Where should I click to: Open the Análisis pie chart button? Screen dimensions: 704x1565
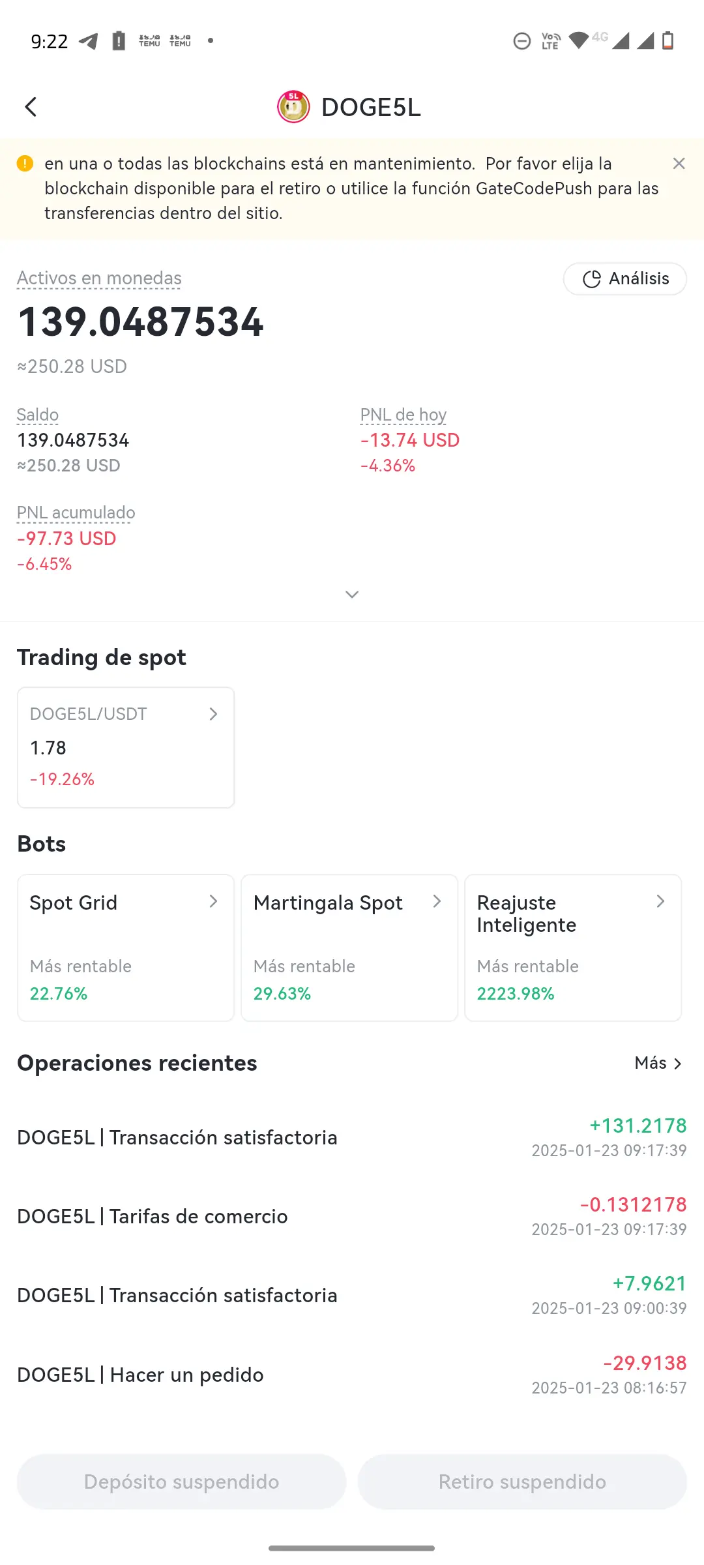point(624,279)
